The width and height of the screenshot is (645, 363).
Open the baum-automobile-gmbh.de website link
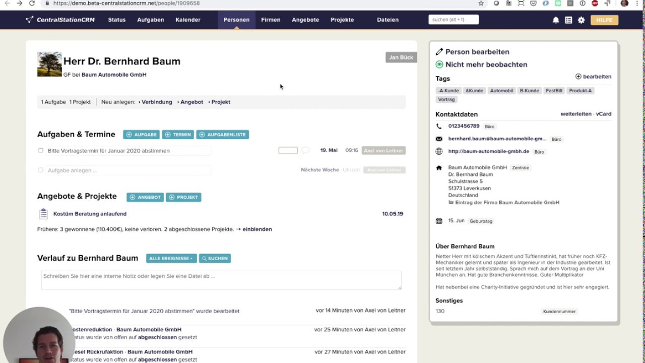(488, 151)
